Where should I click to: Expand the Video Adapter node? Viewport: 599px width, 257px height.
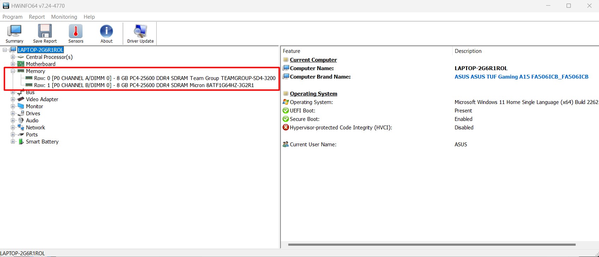pyautogui.click(x=13, y=99)
